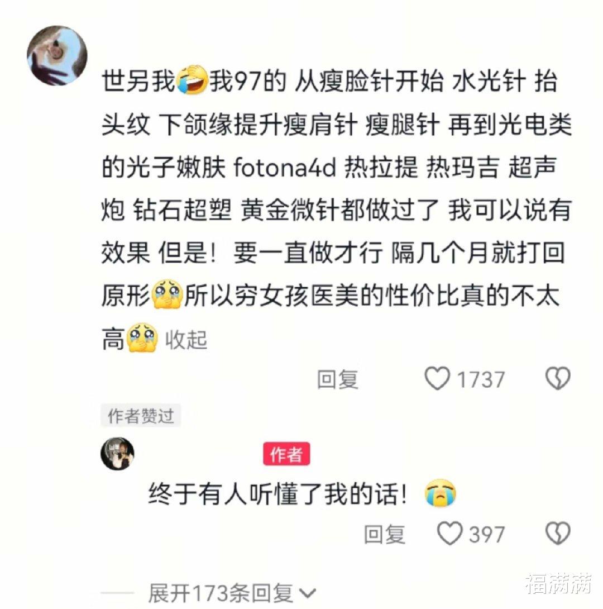The width and height of the screenshot is (603, 609).
Task: Tap the laughing-crying emoji after 世另我
Action: pyautogui.click(x=193, y=80)
